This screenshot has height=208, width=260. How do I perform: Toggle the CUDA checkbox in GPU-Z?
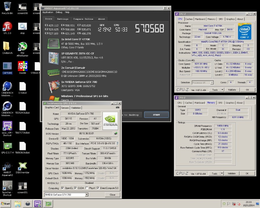[x=75, y=188]
